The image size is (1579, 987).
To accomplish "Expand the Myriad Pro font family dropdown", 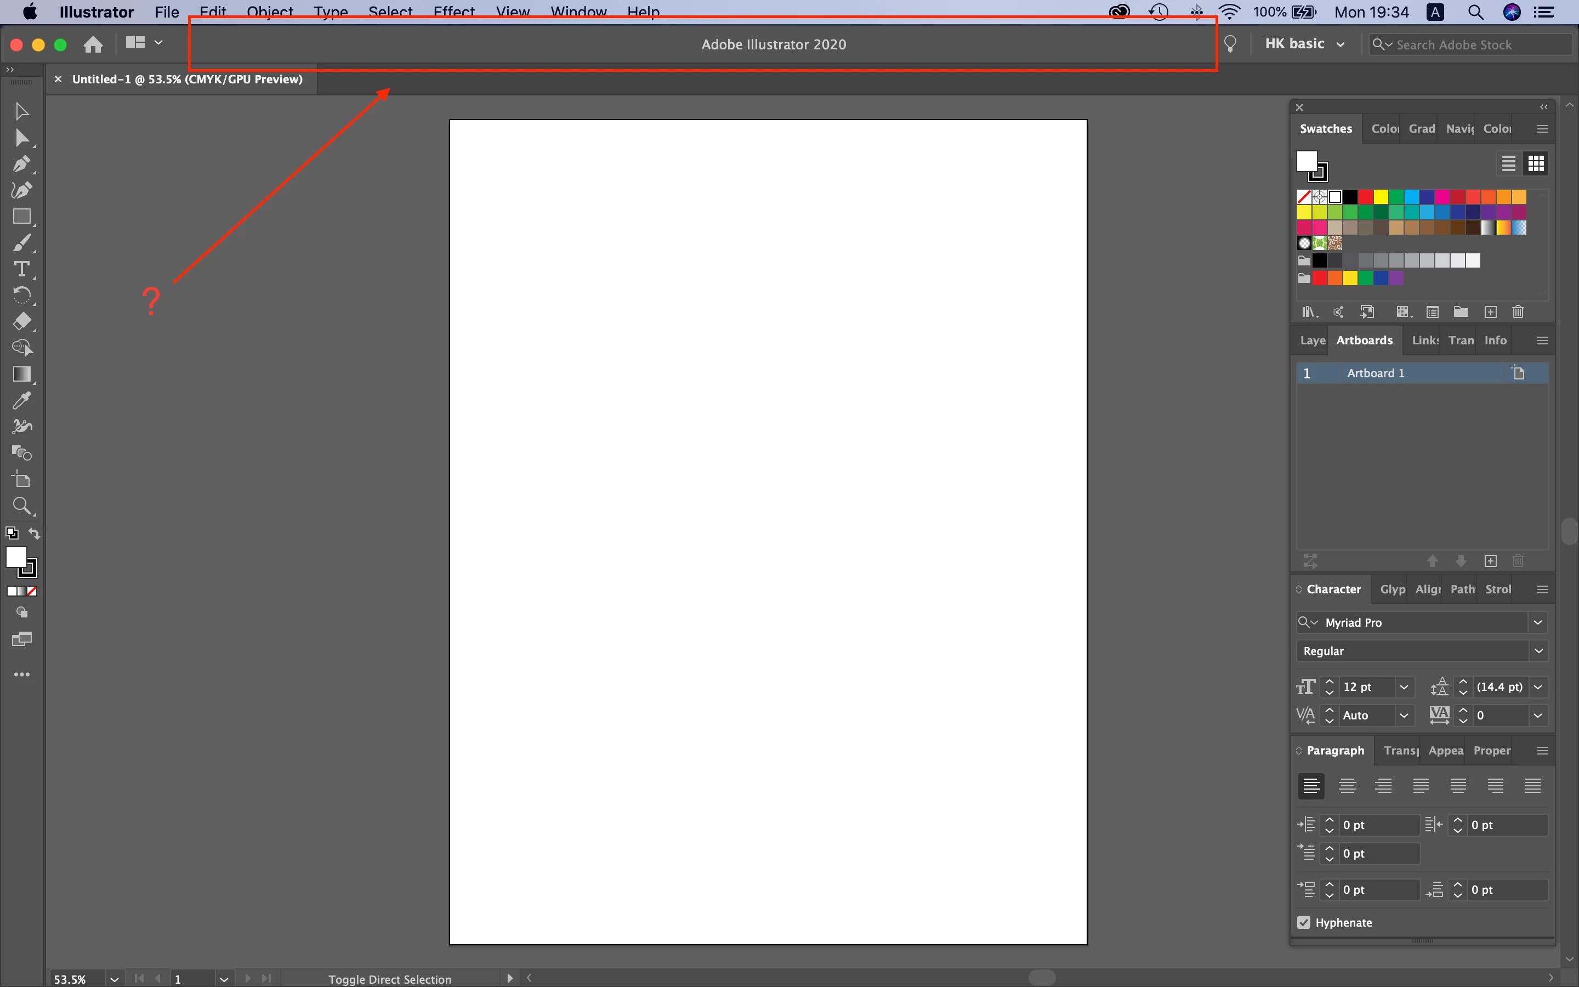I will coord(1538,622).
